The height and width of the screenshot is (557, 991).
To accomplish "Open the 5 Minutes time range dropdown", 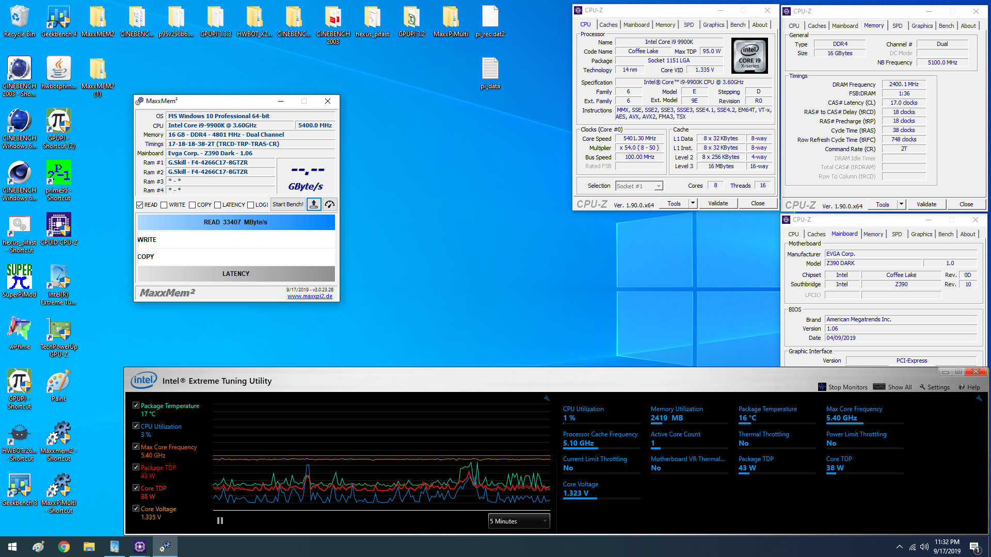I will click(x=519, y=521).
